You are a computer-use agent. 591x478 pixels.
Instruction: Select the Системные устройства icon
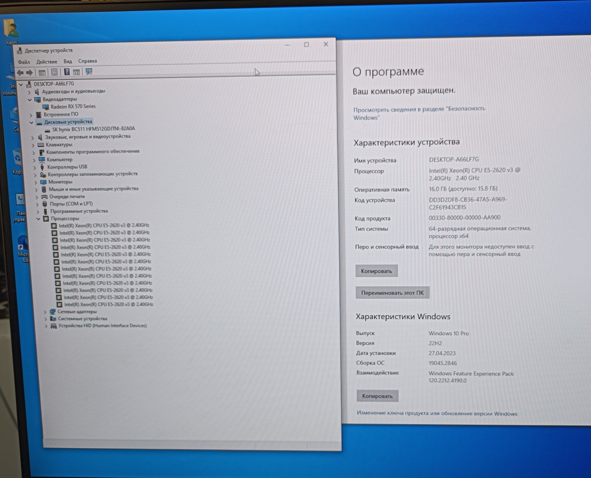[53, 319]
